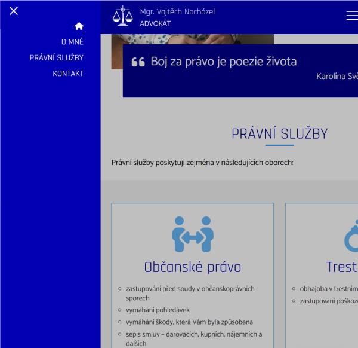
Task: Click the Mgr. Vojtěch Nacházel site title
Action: click(177, 12)
